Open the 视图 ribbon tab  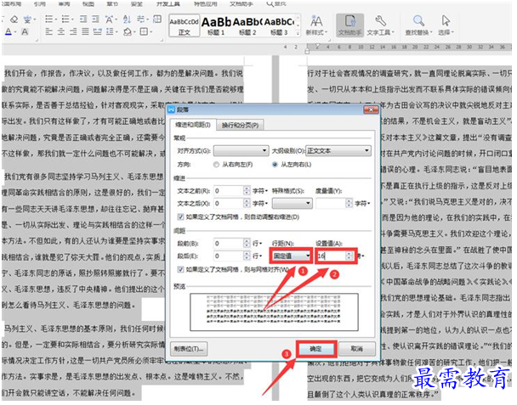tap(88, 3)
